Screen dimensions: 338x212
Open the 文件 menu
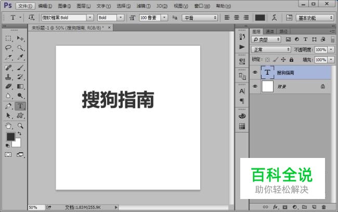click(x=25, y=6)
